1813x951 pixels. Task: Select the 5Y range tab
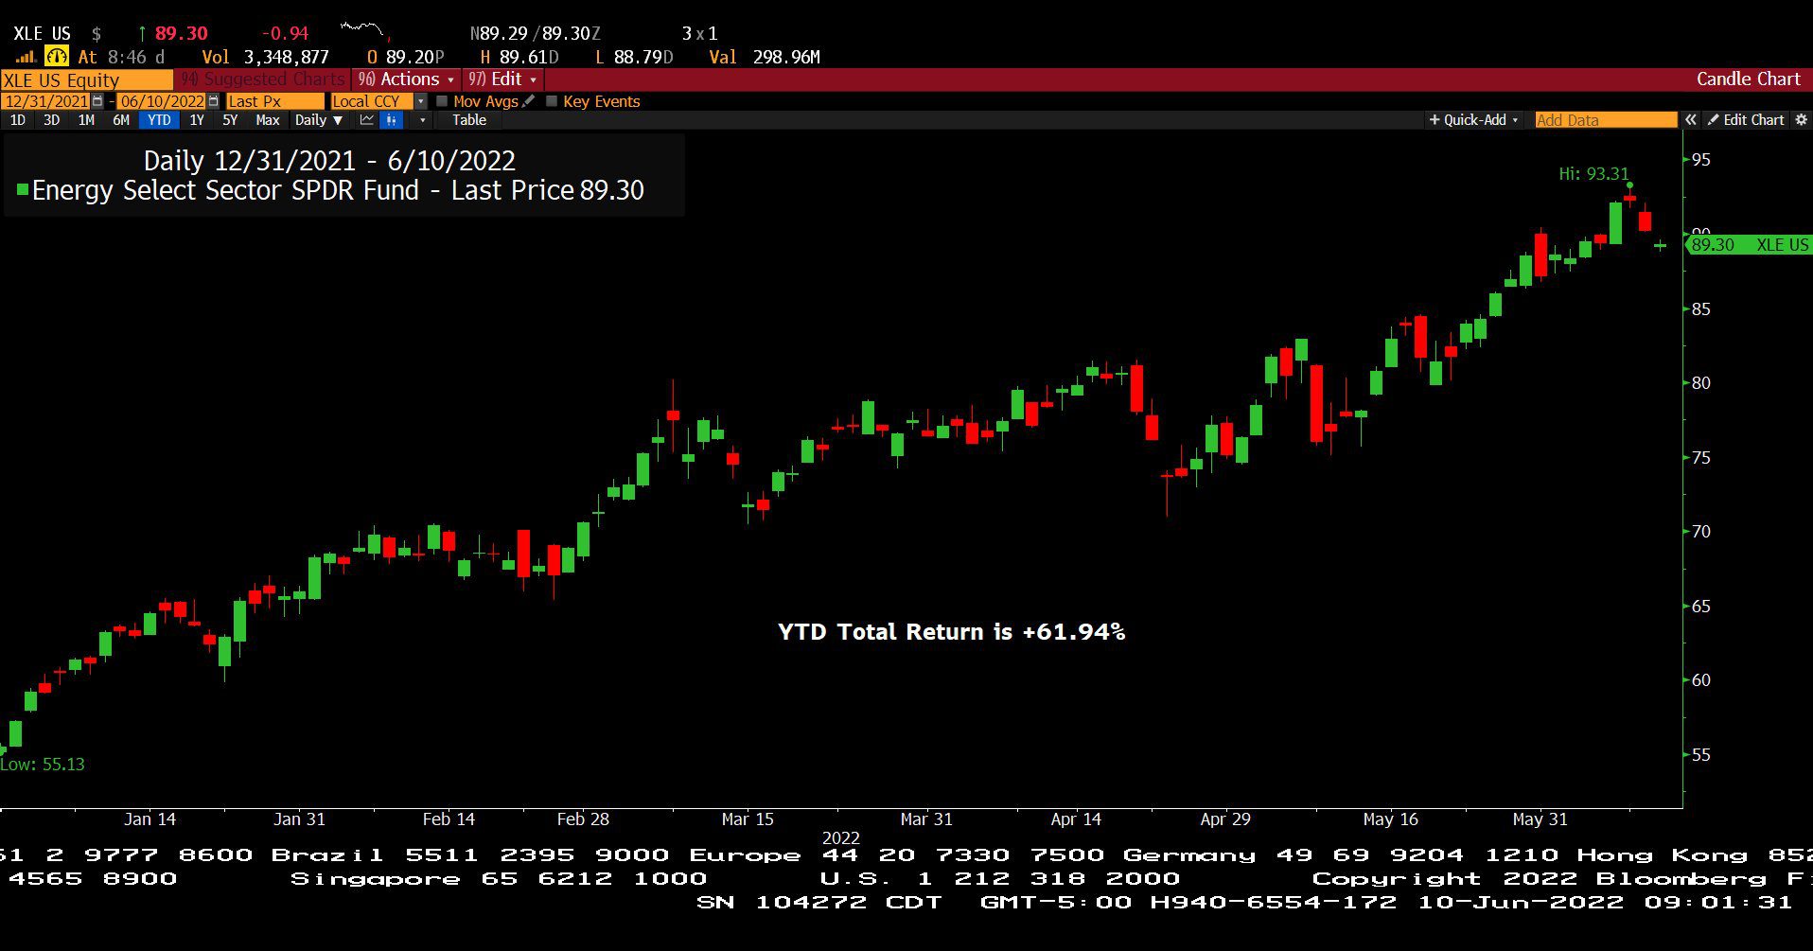230,120
